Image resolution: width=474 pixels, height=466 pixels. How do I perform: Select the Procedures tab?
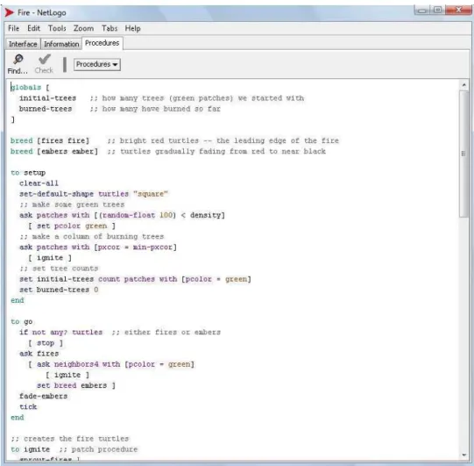click(103, 43)
